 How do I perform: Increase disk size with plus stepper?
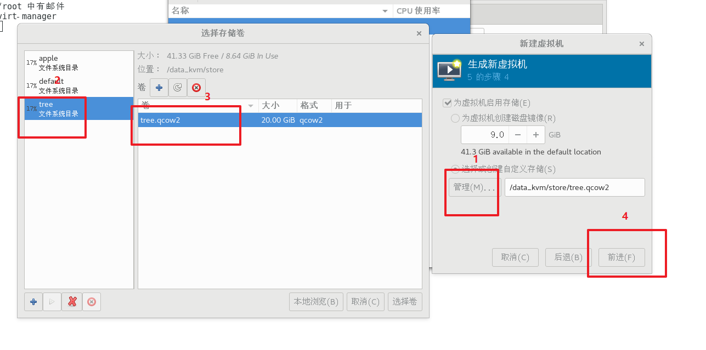pos(536,135)
